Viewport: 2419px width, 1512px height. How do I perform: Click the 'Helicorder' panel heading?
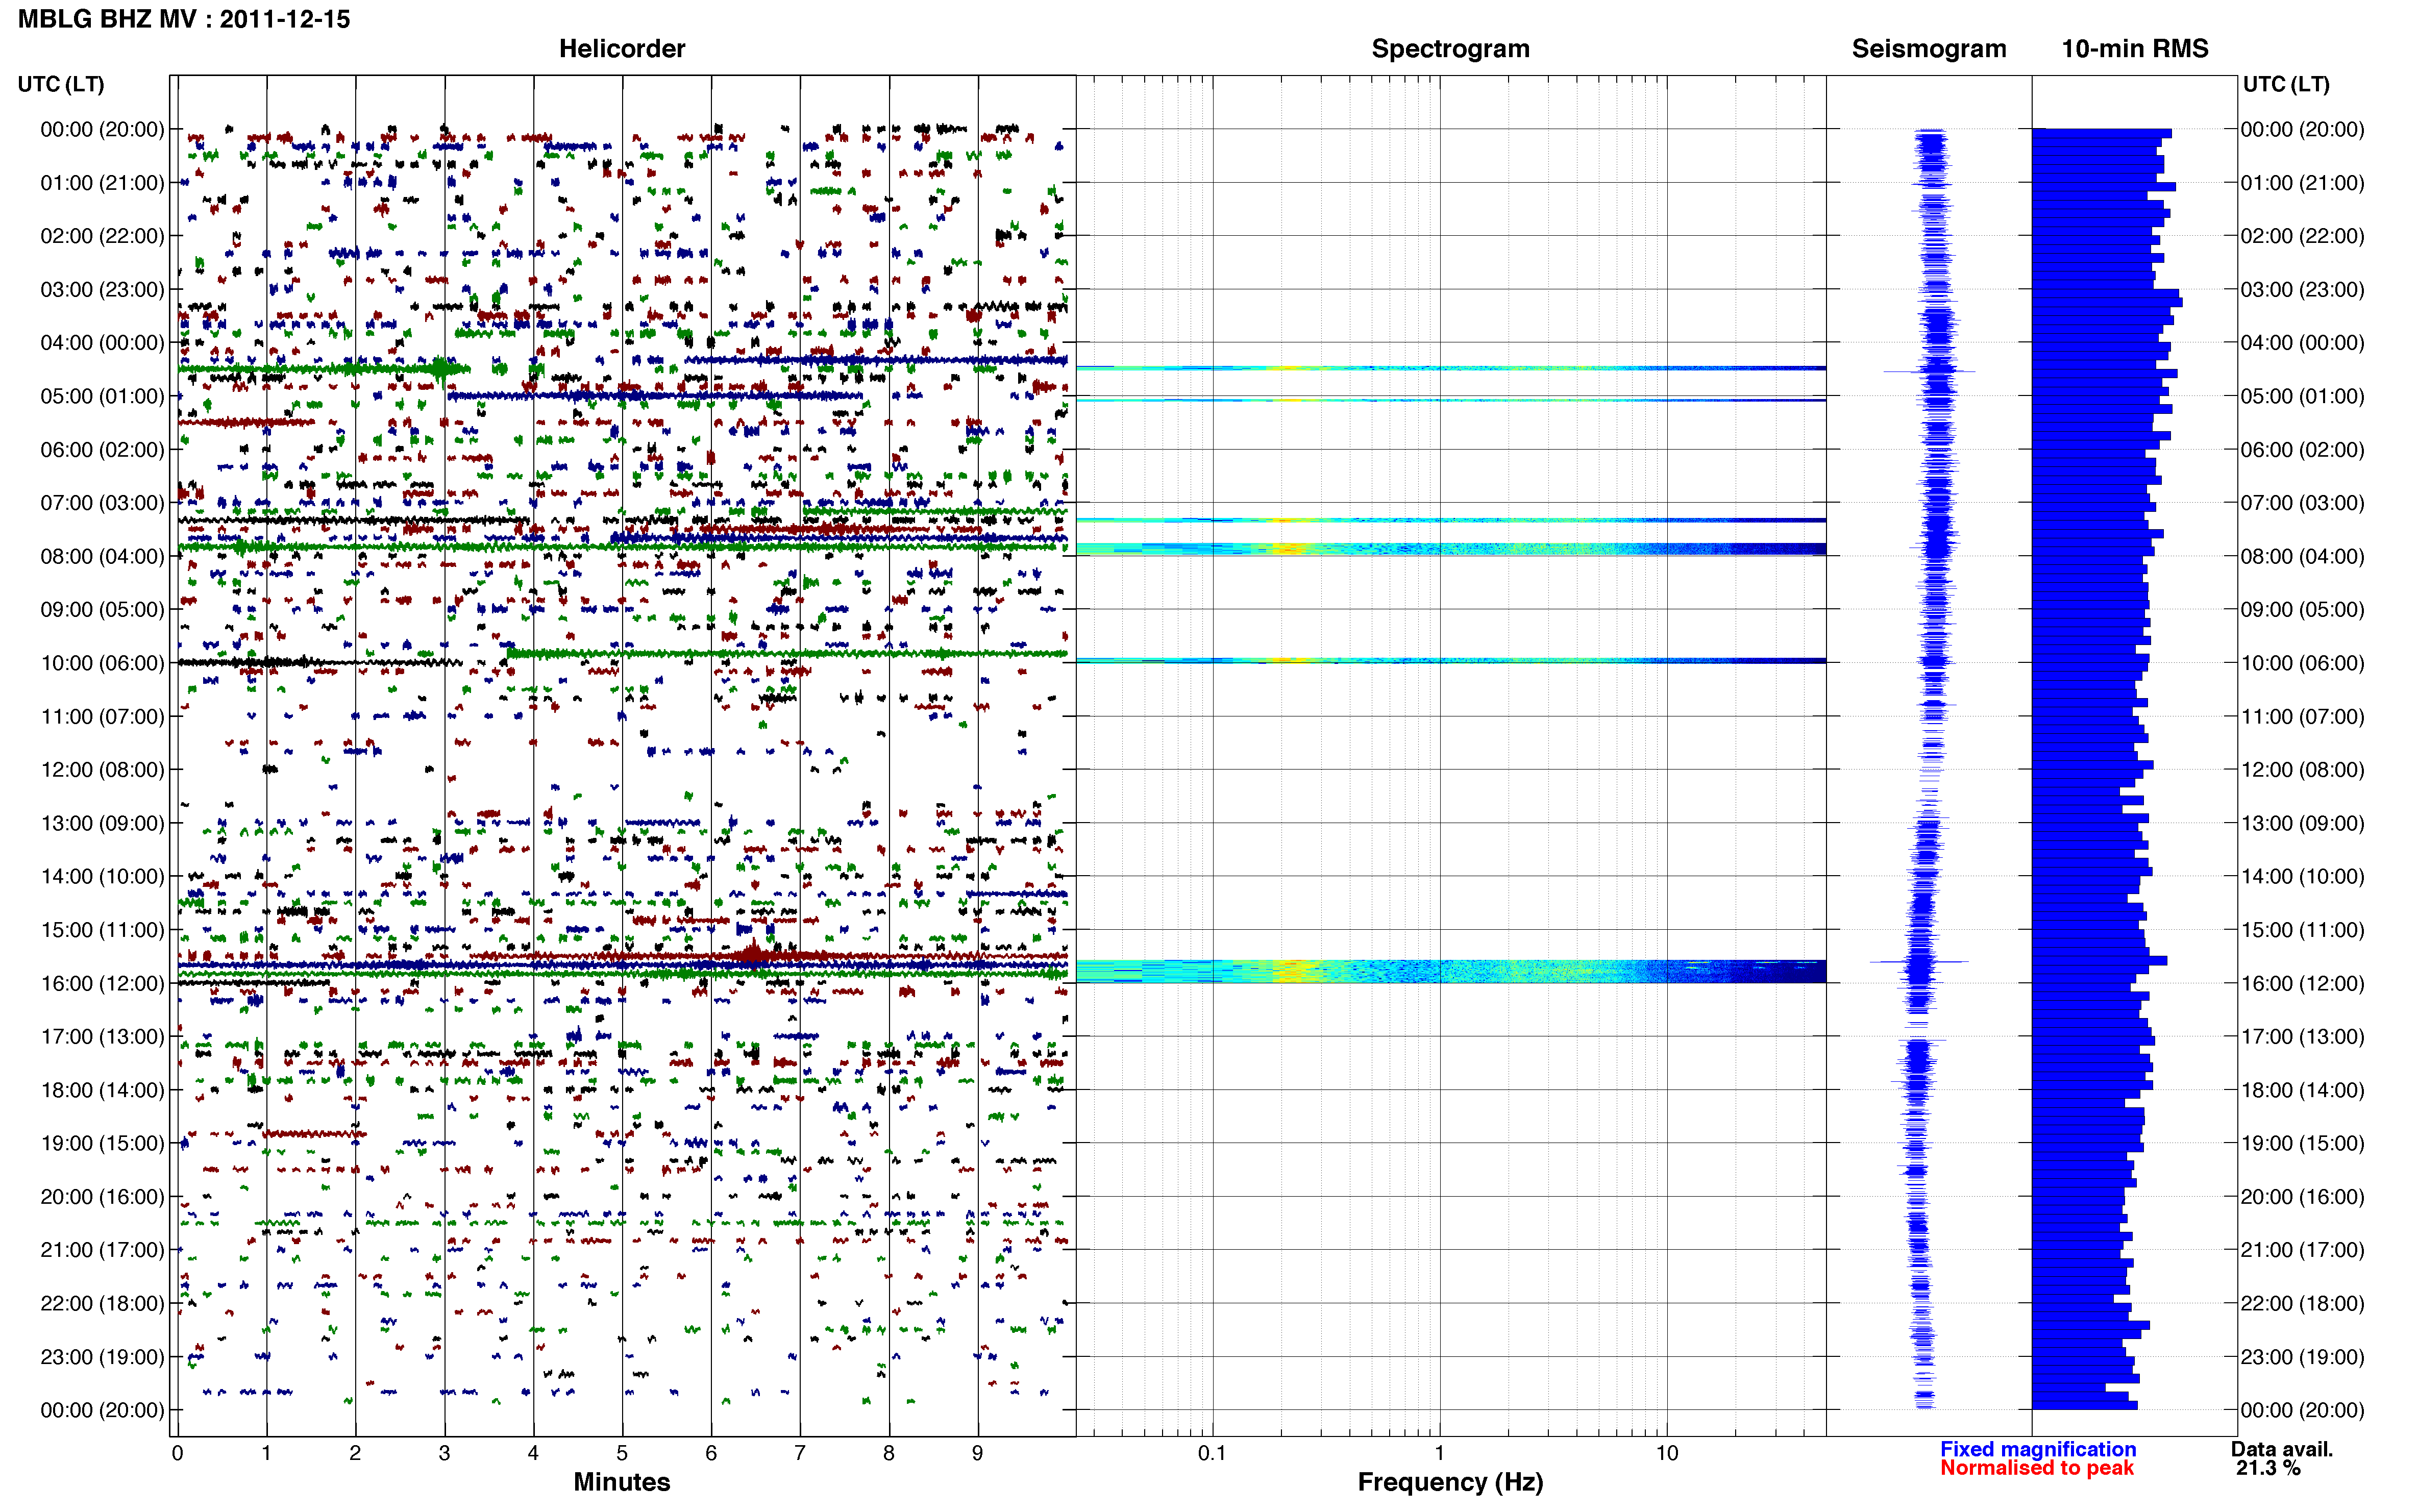pos(621,48)
